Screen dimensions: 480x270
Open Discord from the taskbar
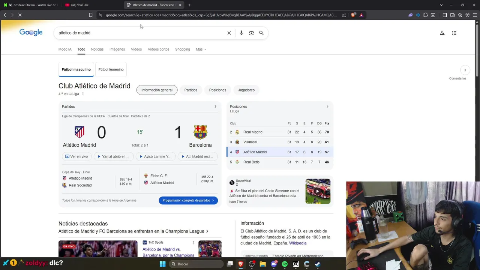[274, 264]
